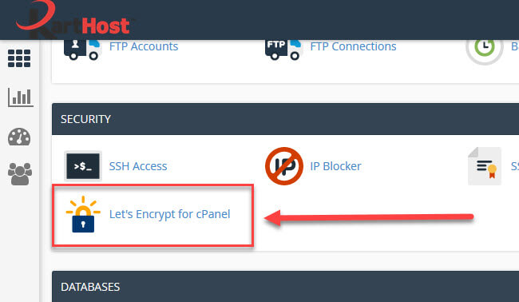This screenshot has width=519, height=302.
Task: Open the grid home icon in sidebar
Action: (19, 58)
